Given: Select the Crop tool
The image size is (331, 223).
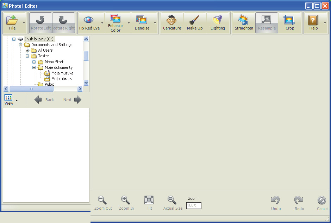Looking at the screenshot, I should pyautogui.click(x=290, y=20).
